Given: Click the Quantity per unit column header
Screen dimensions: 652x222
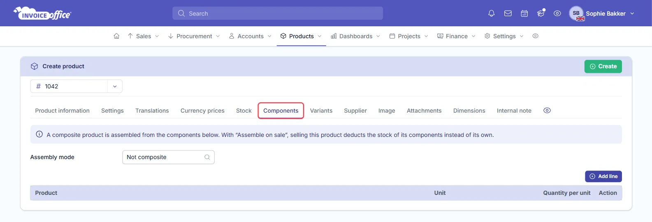Looking at the screenshot, I should pos(567,193).
